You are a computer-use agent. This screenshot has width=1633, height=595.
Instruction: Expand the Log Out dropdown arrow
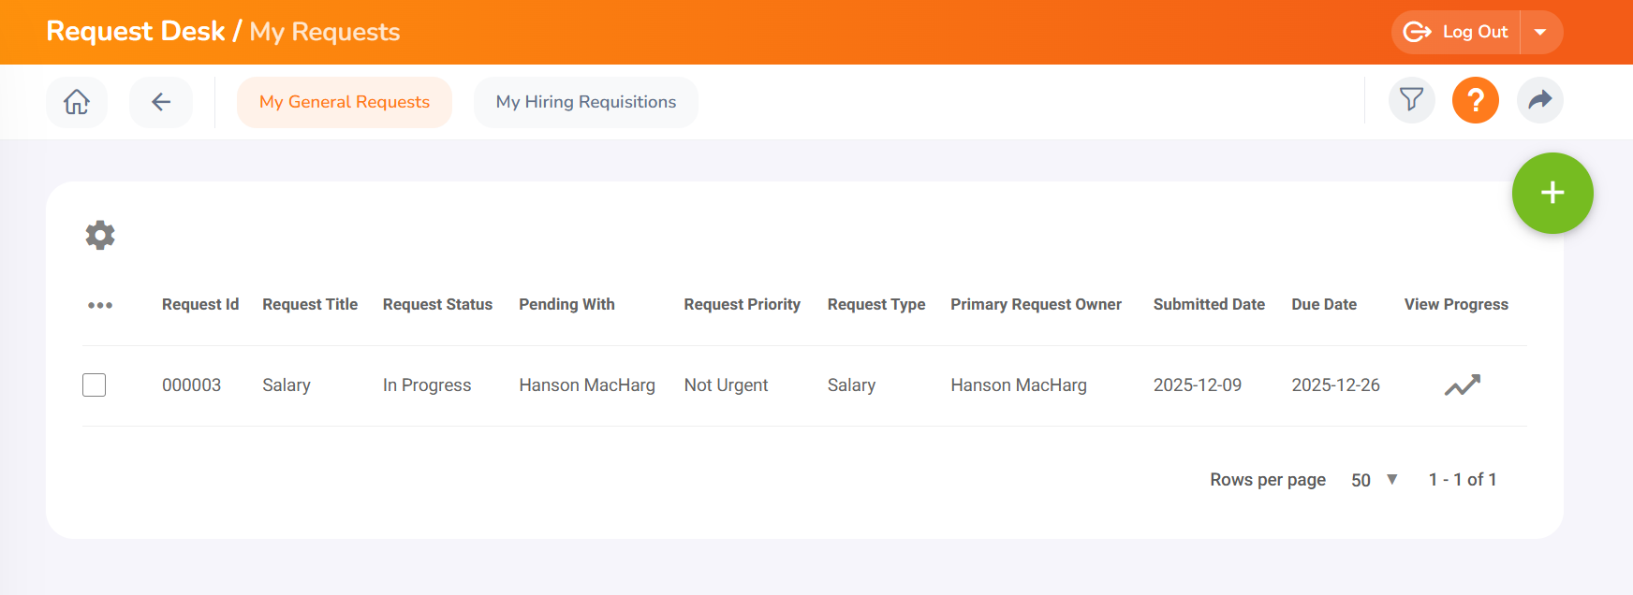[1540, 33]
